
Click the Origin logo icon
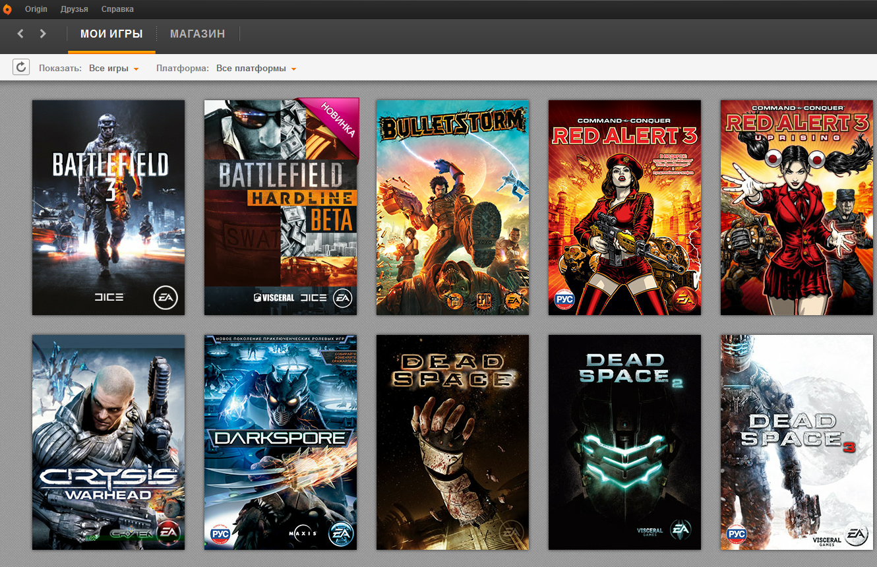pyautogui.click(x=8, y=9)
